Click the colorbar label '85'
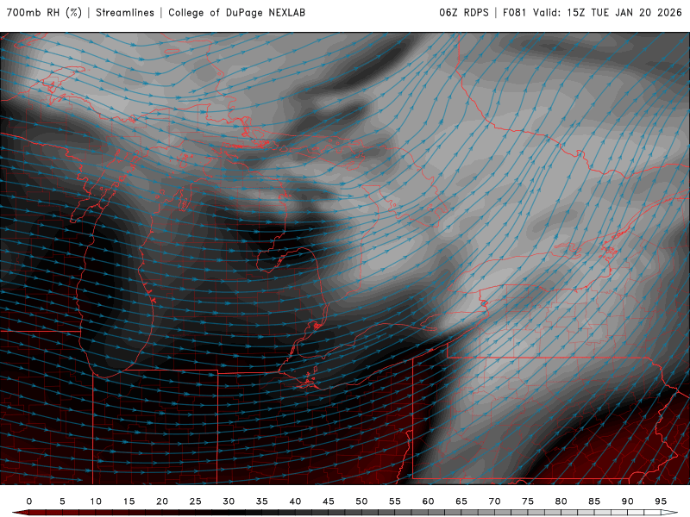The image size is (690, 517). [x=594, y=501]
